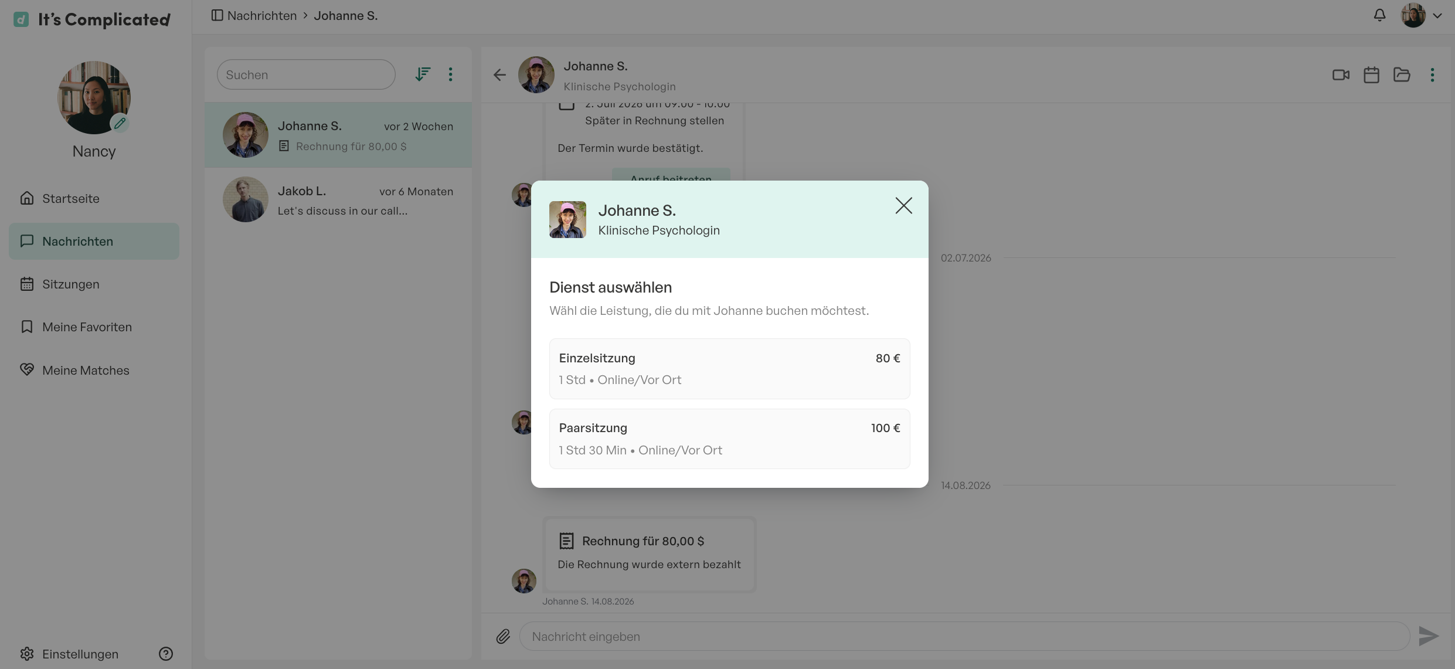1455x669 pixels.
Task: Open Nachrichten in the sidebar
Action: [94, 241]
